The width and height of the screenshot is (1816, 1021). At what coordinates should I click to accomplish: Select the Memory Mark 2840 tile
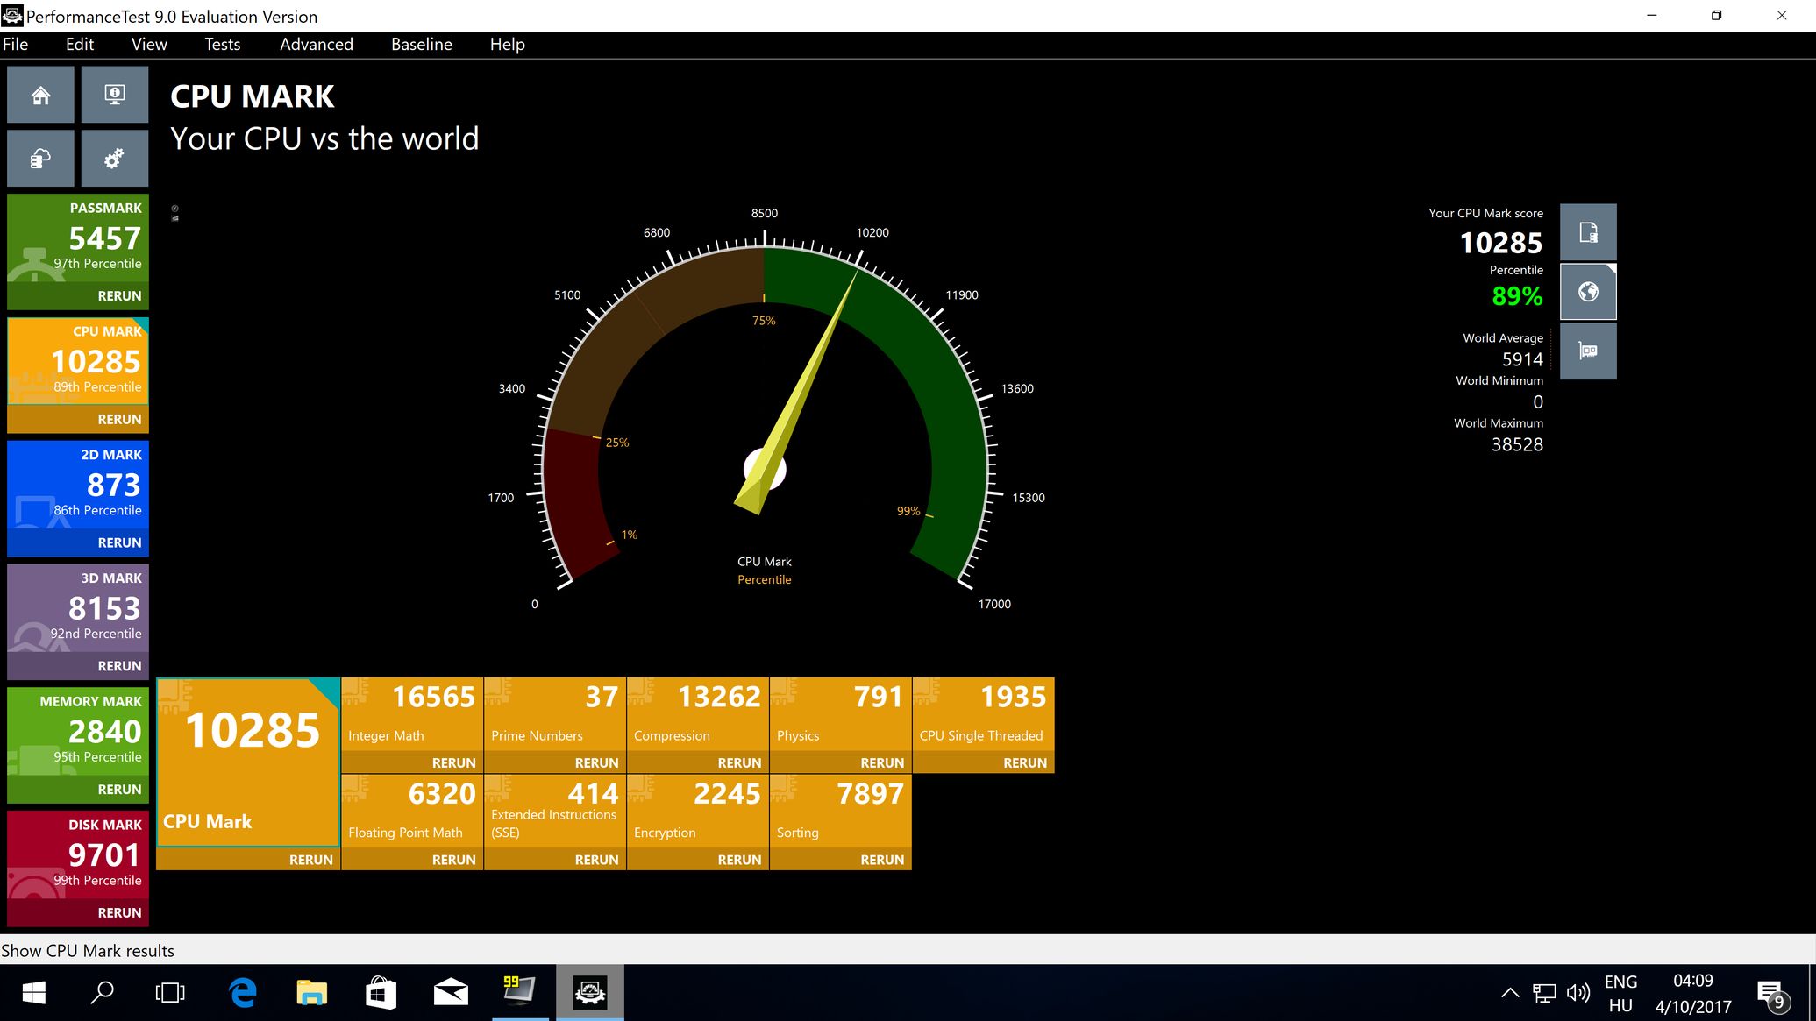coord(78,733)
